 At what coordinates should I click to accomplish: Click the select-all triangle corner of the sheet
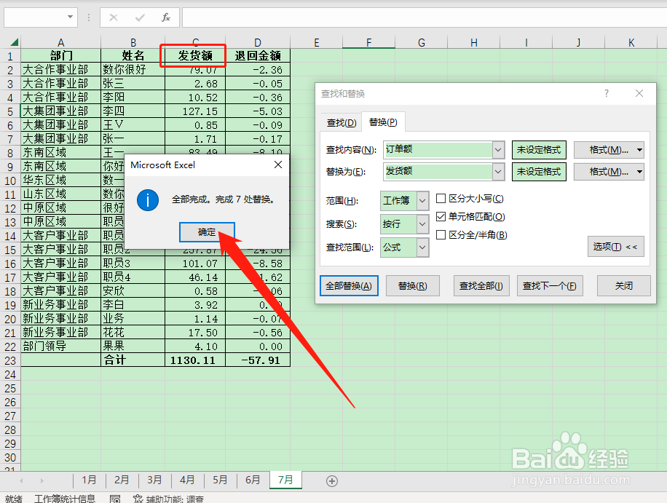point(15,42)
